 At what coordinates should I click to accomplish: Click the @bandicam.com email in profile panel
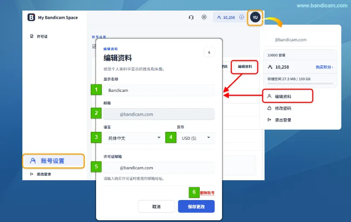[x=290, y=40]
